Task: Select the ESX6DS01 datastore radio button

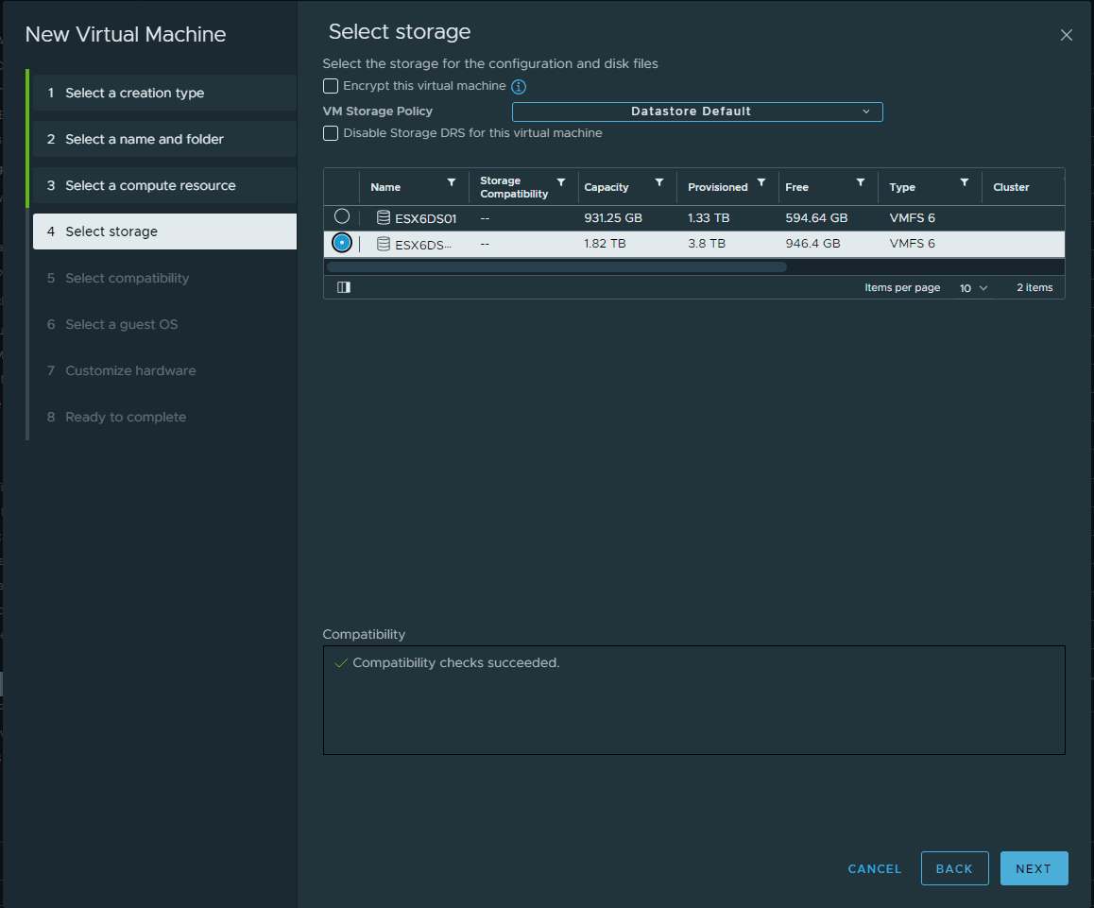Action: (342, 217)
